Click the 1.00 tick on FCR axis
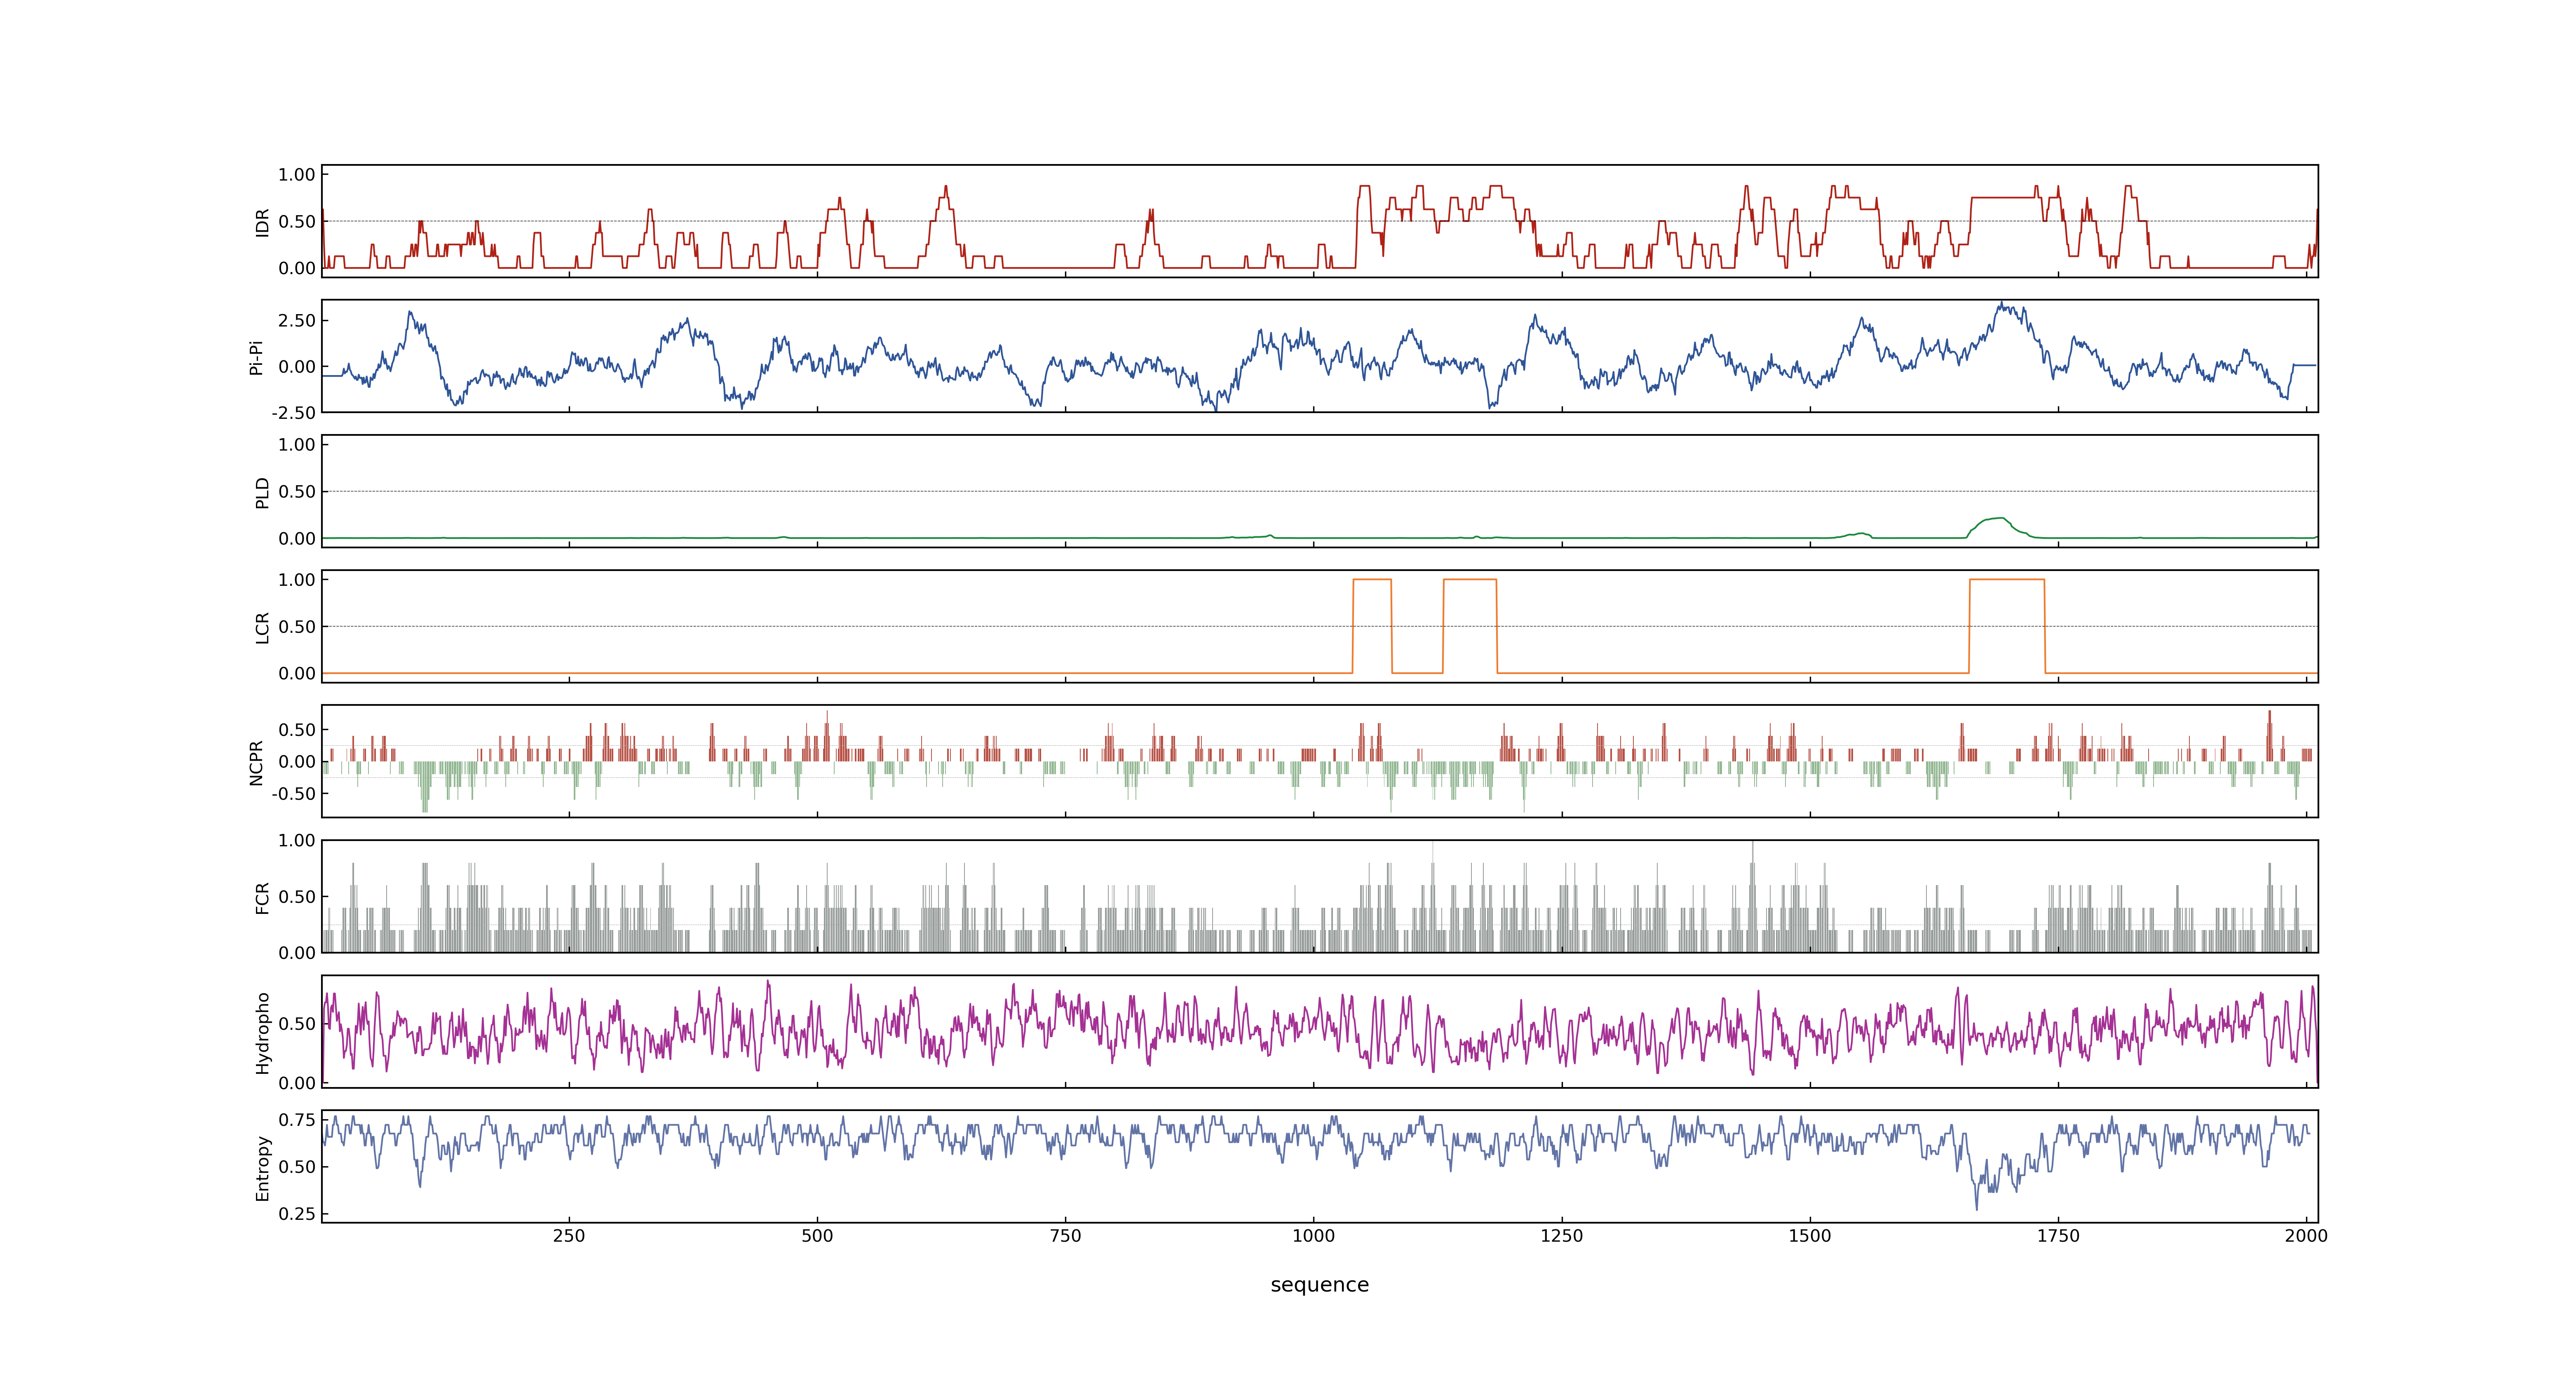Screen dimensions: 2576x1374 pyautogui.click(x=297, y=841)
